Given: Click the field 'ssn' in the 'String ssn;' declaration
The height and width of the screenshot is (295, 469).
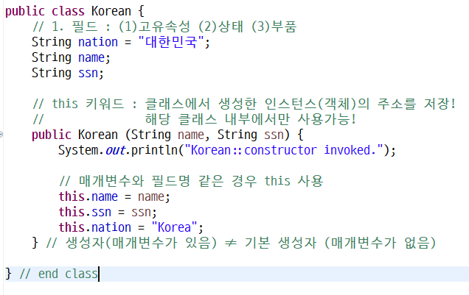Looking at the screenshot, I should coord(88,73).
